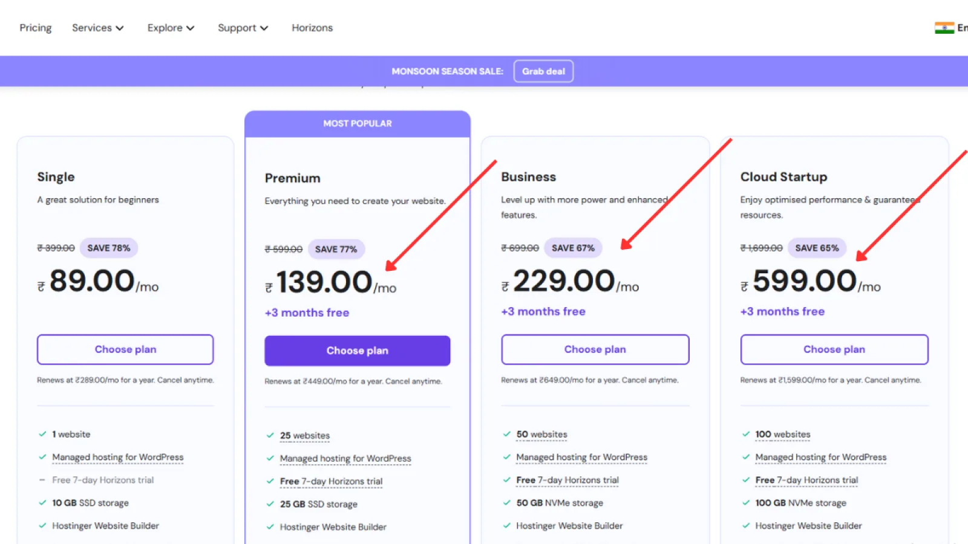Click the Cloud Startup plan title
This screenshot has height=544, width=968.
pos(783,177)
